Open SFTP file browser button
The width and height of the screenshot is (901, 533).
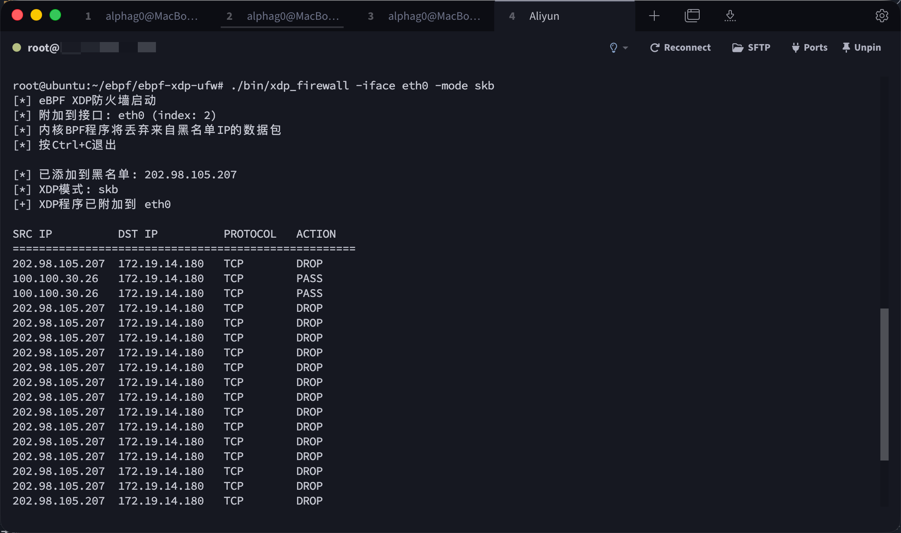[x=758, y=48]
